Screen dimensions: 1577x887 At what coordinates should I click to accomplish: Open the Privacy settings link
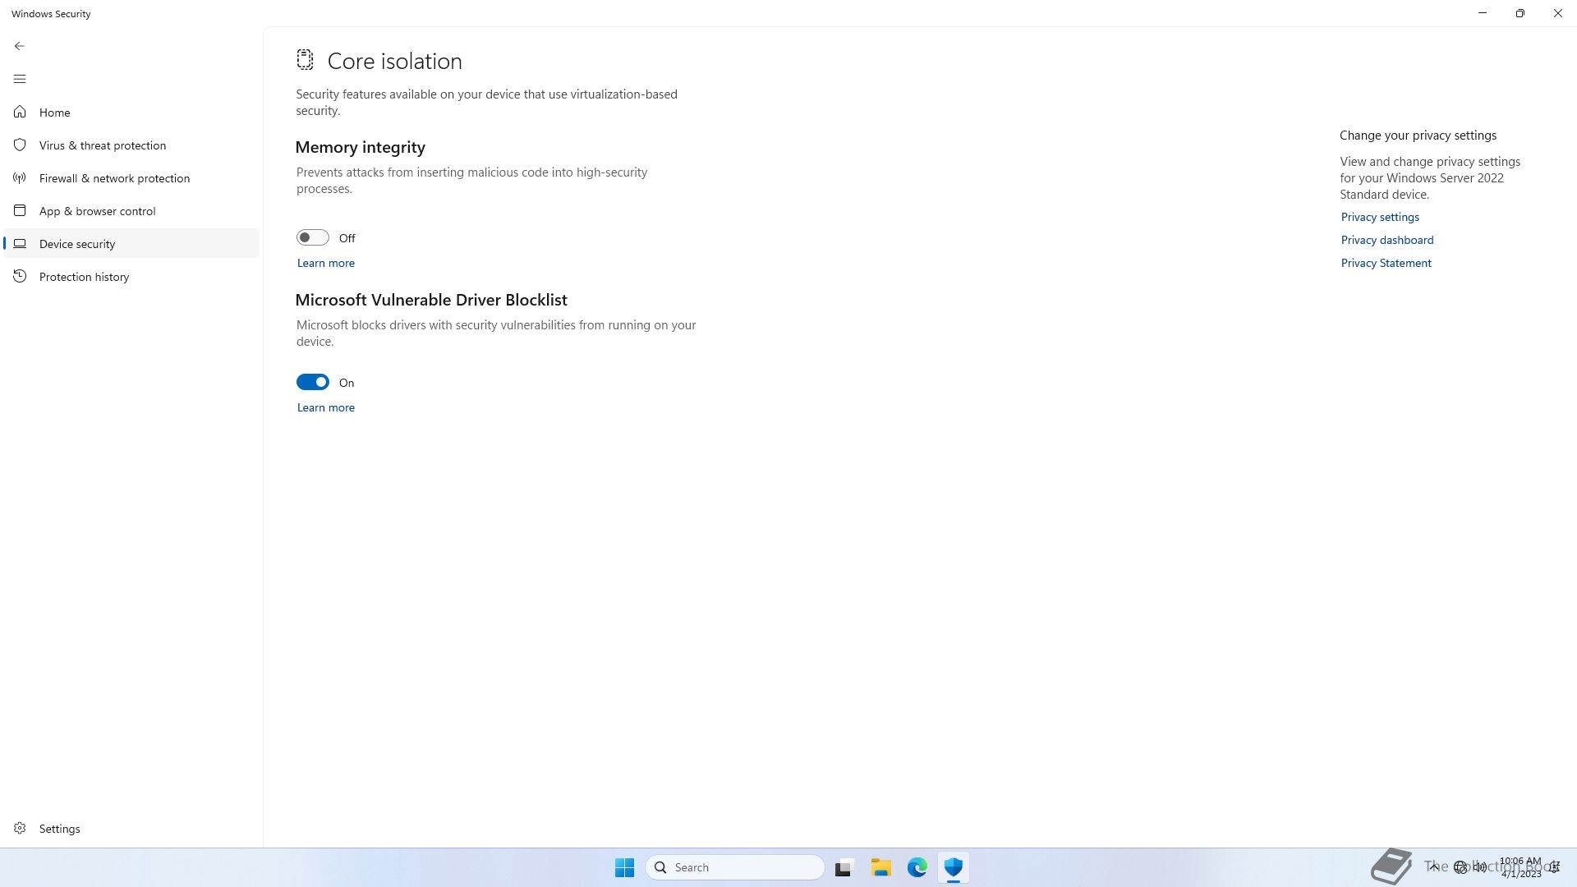coord(1380,217)
